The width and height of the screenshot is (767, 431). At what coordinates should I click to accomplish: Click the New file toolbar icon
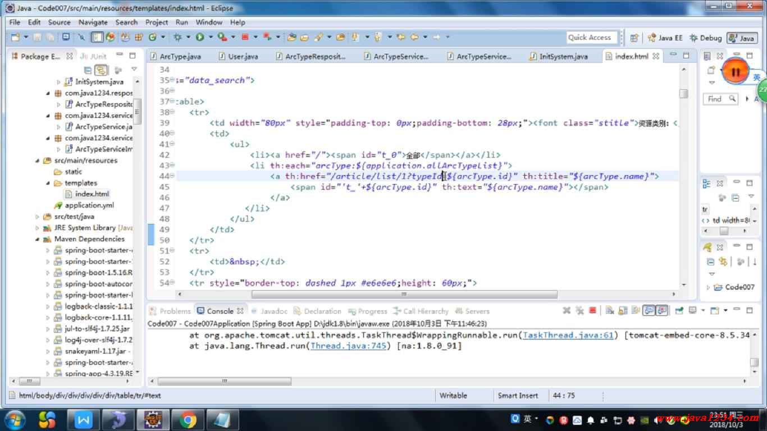[x=15, y=37]
